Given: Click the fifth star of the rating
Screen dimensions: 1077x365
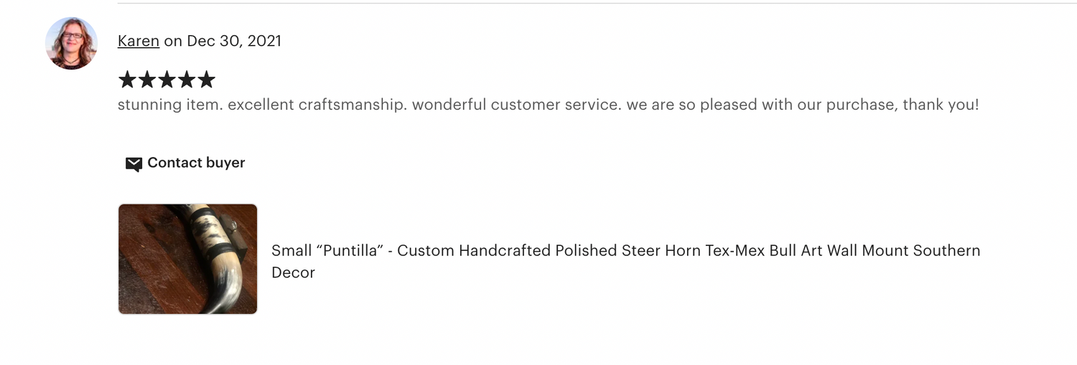Looking at the screenshot, I should point(206,79).
